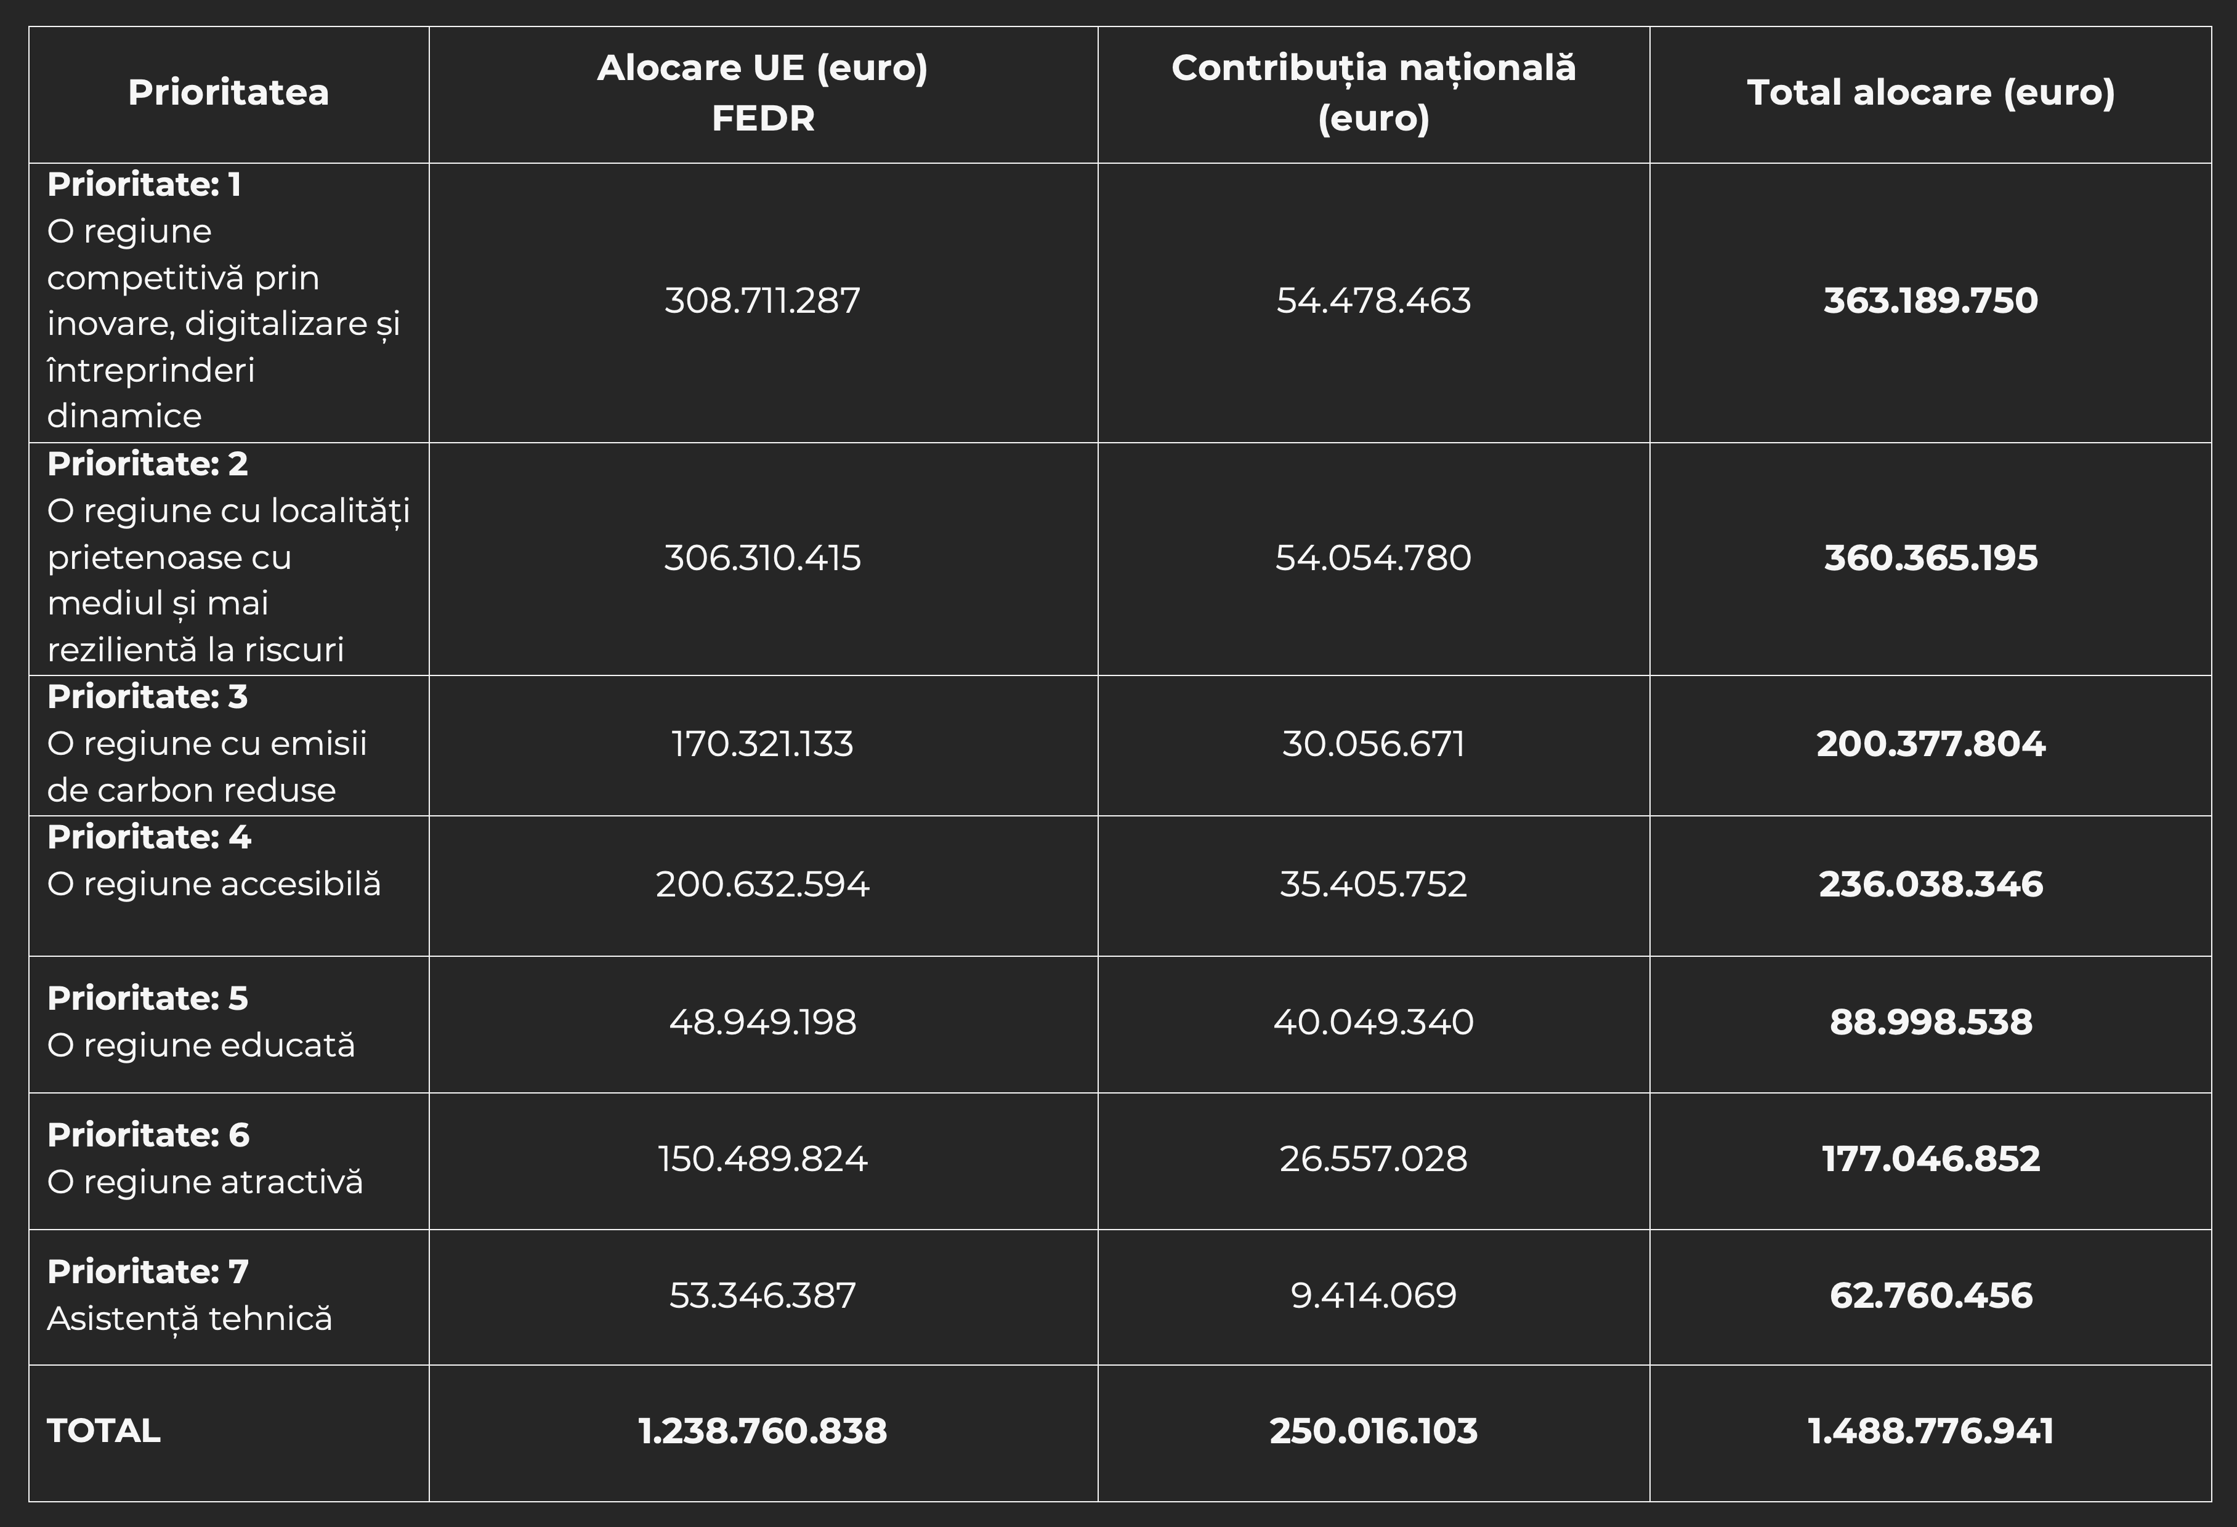Click the Prioritatea column header
2237x1527 pixels.
[x=228, y=94]
